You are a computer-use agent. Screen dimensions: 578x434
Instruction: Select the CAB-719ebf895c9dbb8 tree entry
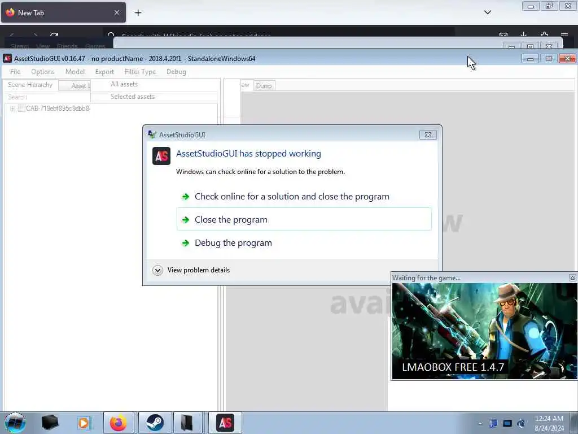pos(58,108)
